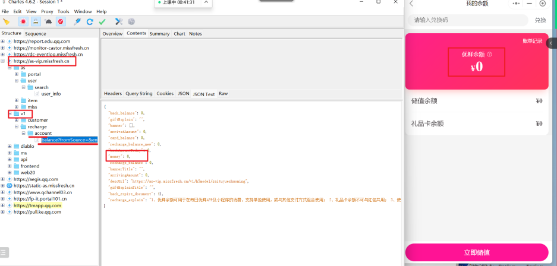Open the Summary tab
The image size is (557, 266).
[x=159, y=34]
